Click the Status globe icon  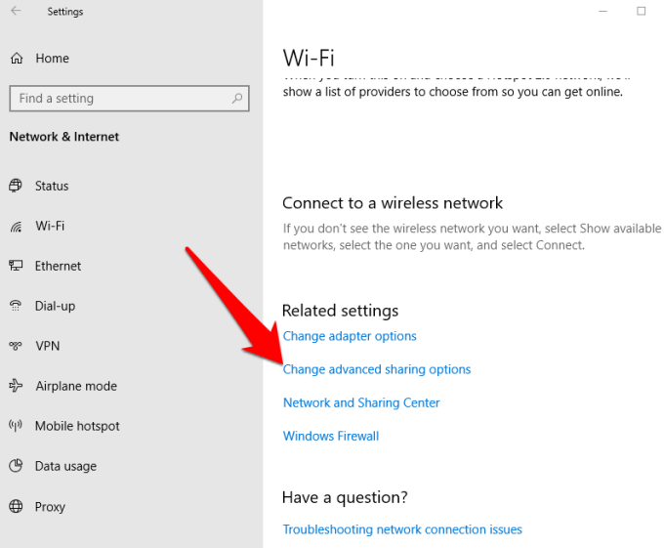coord(16,186)
